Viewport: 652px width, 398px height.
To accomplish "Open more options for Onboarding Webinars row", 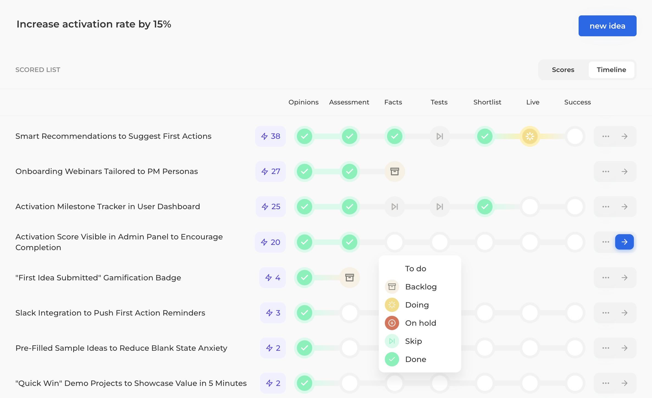I will [606, 172].
